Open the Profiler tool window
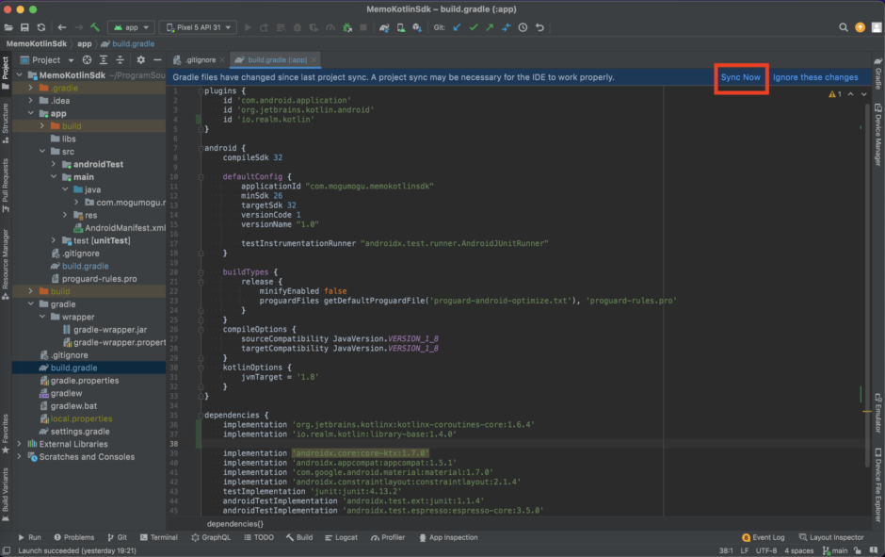 click(x=388, y=537)
